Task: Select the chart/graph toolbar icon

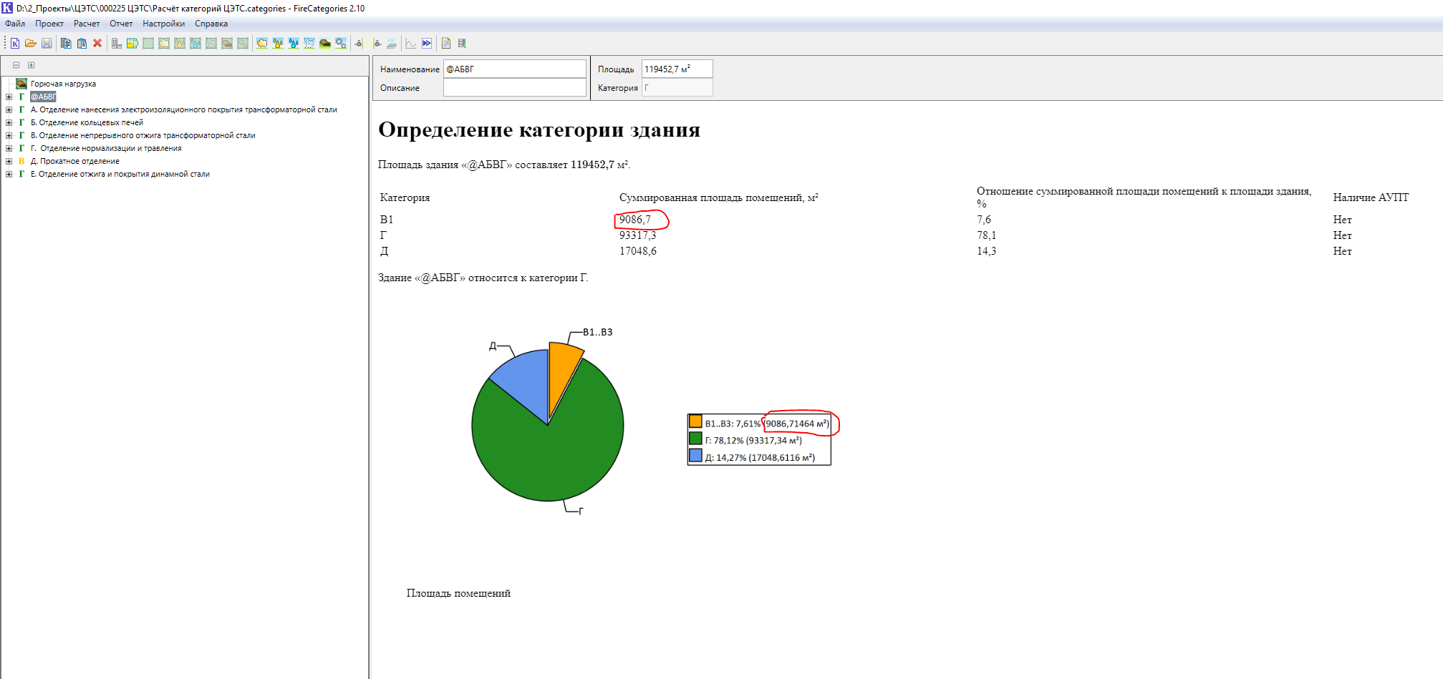Action: click(x=411, y=44)
